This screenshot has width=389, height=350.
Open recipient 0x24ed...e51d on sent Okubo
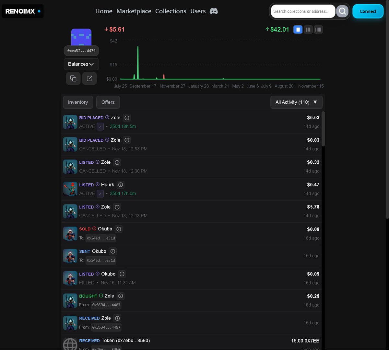(101, 260)
